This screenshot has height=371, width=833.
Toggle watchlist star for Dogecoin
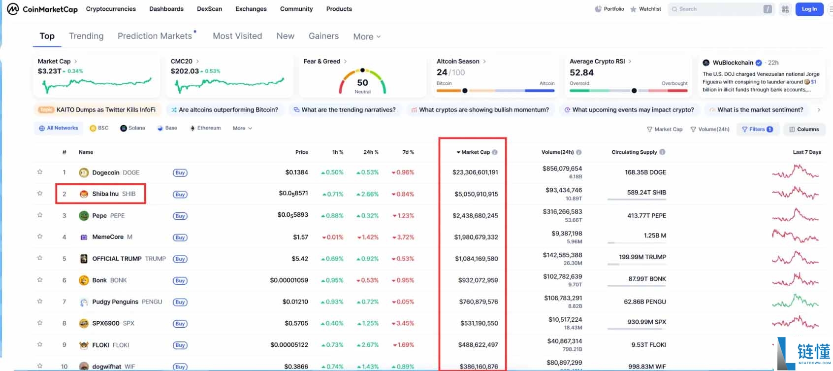coord(40,172)
